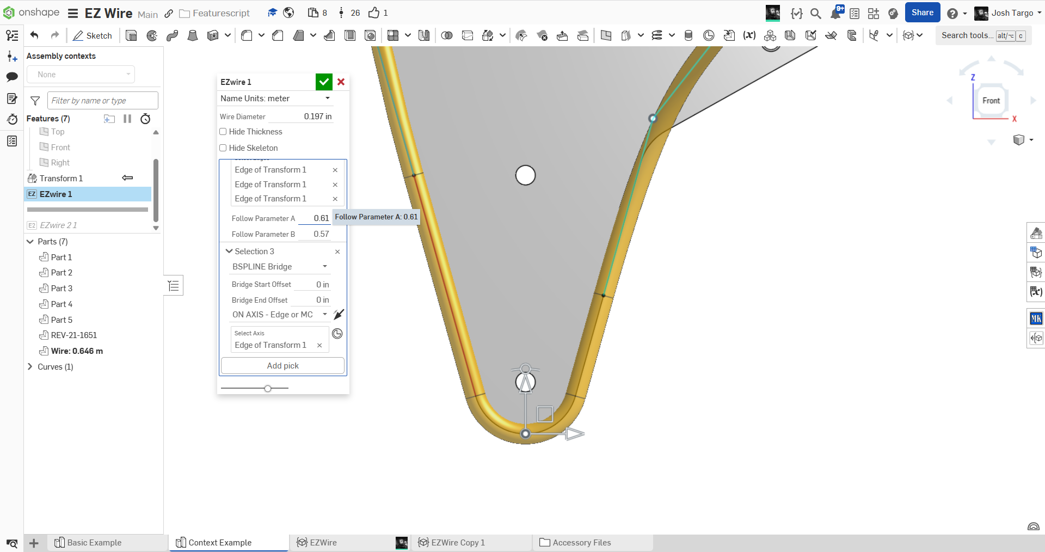This screenshot has width=1045, height=552.
Task: Click Add pick button
Action: [282, 366]
